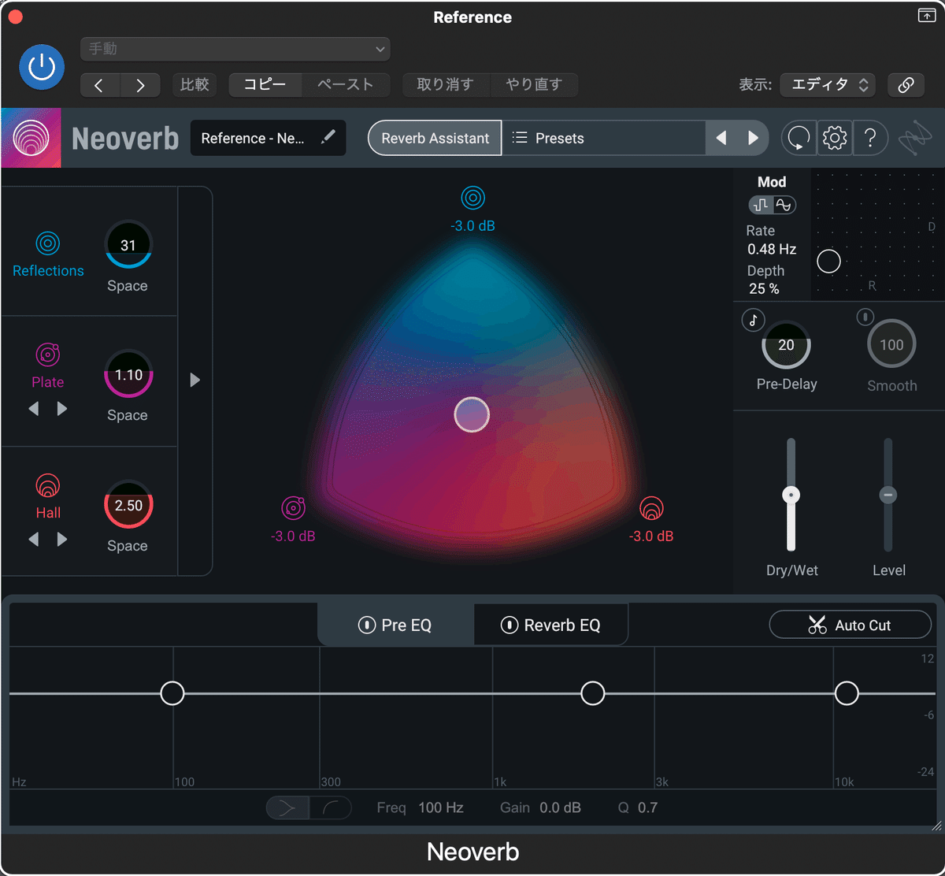
Task: Switch to next Hall reverb type
Action: 62,539
